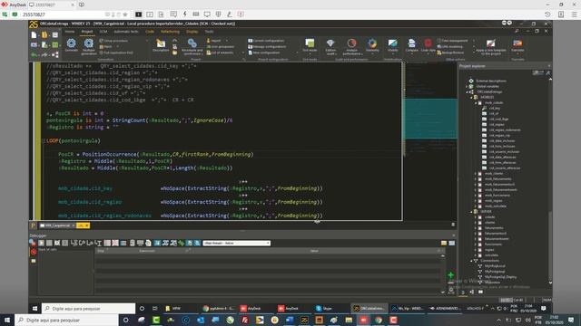The width and height of the screenshot is (581, 326).
Task: Click the Analyze performance icon
Action: tap(351, 43)
